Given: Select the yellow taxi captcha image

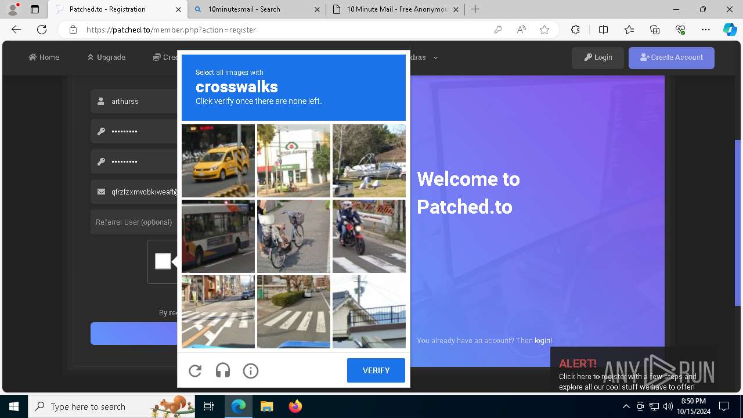Looking at the screenshot, I should (218, 161).
